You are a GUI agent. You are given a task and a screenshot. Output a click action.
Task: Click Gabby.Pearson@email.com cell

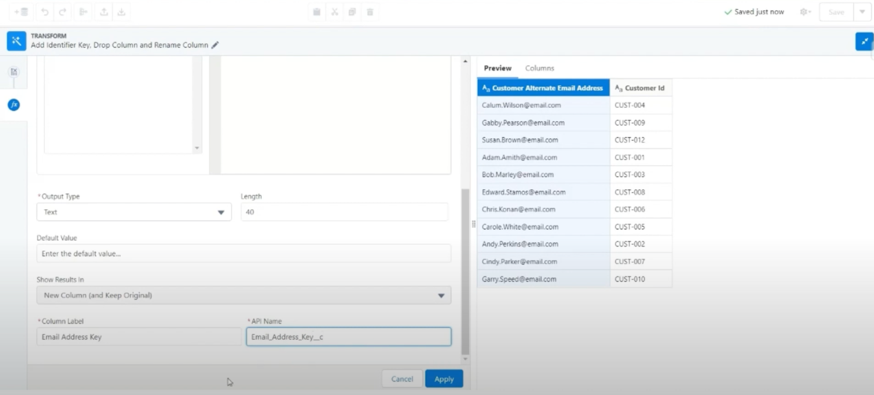(544, 122)
